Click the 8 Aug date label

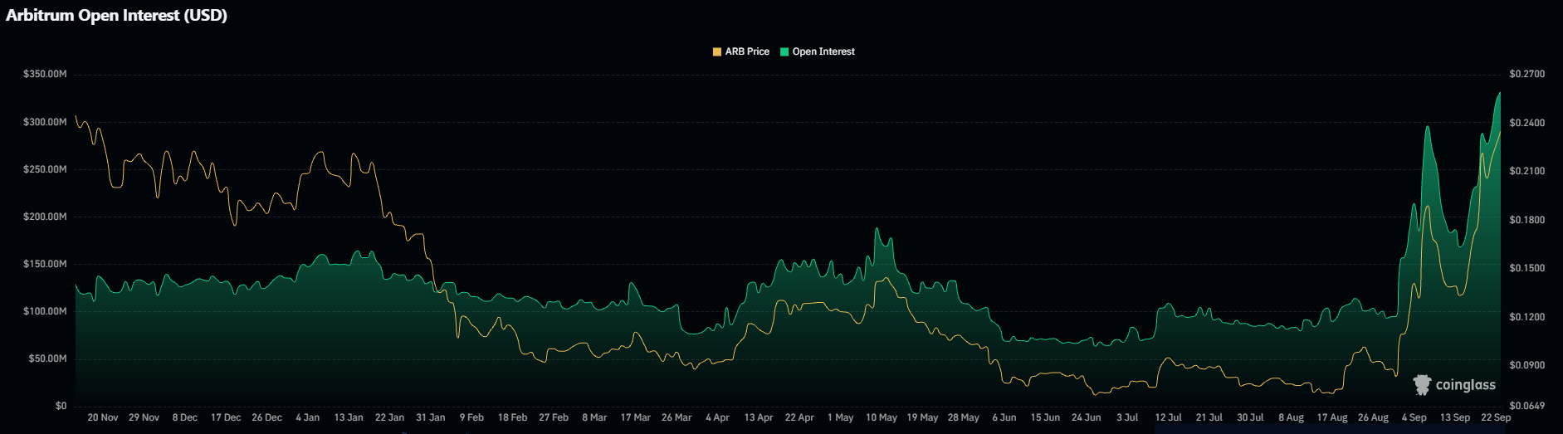(x=1292, y=417)
